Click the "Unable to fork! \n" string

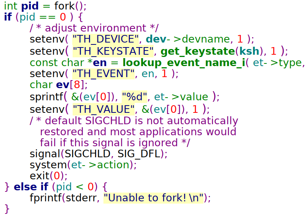(153, 198)
